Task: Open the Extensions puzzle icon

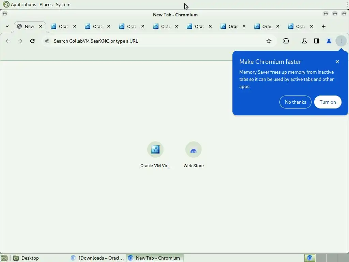Action: point(286,41)
